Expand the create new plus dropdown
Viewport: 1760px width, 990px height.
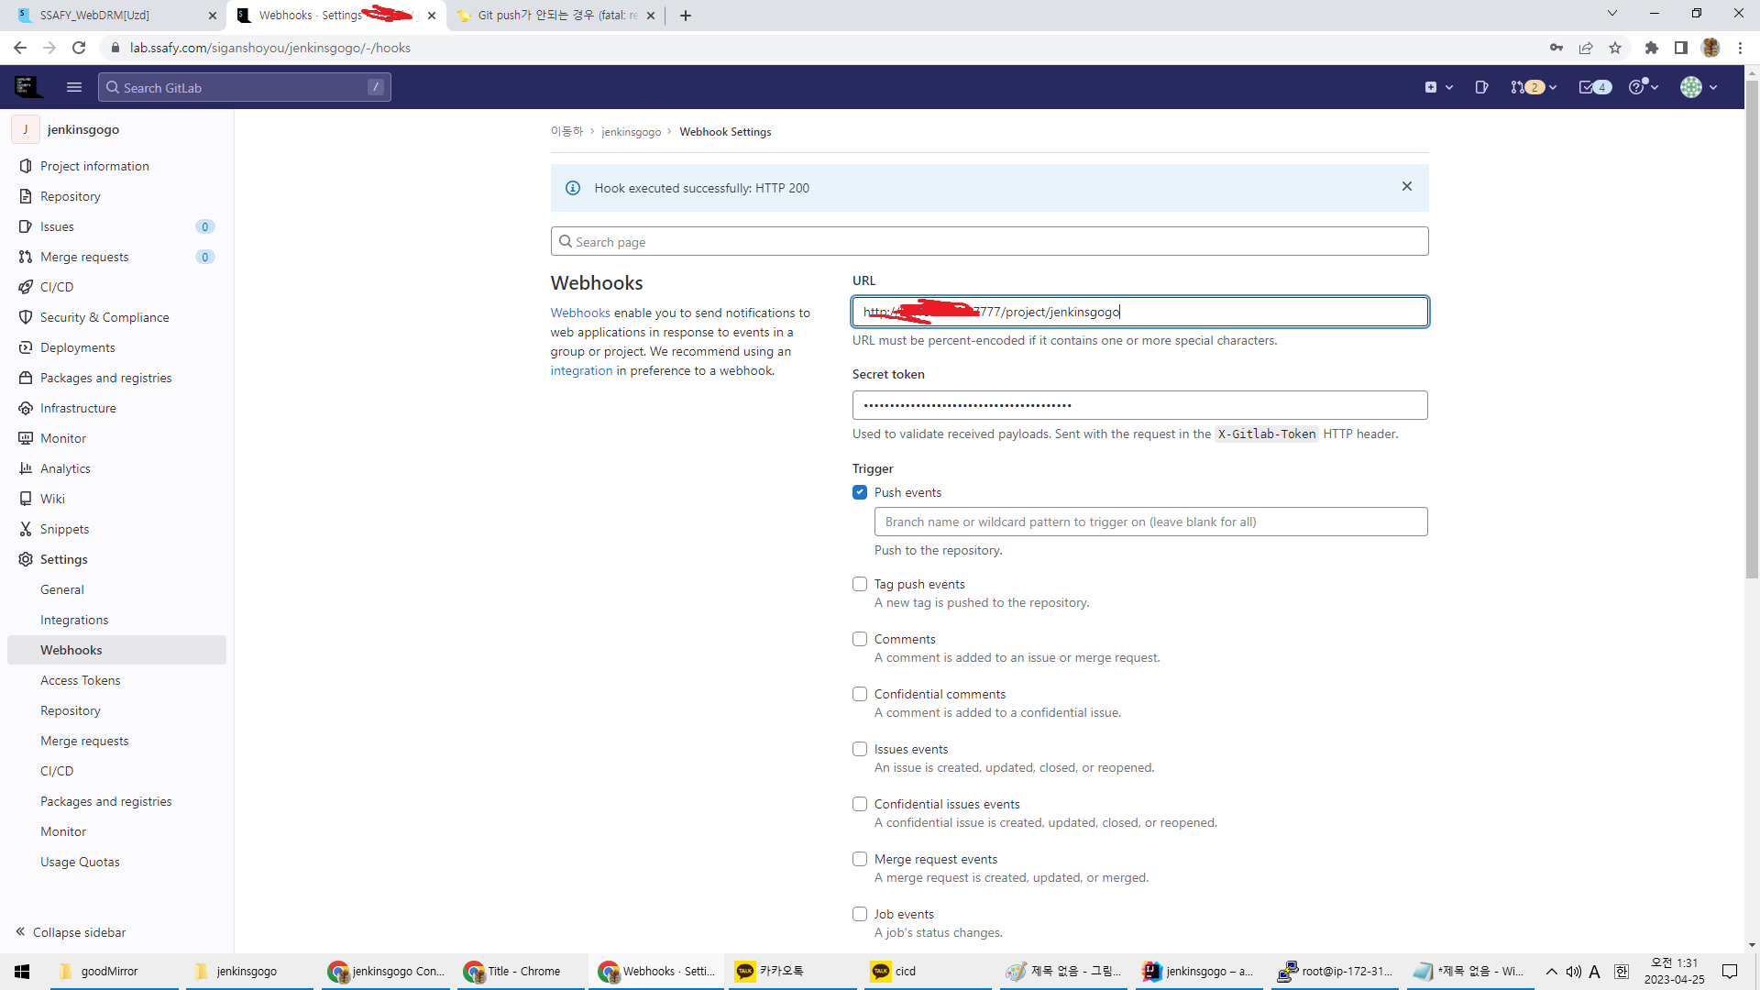point(1438,87)
